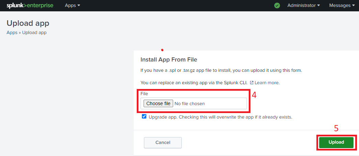Click the Upload app breadcrumb text

(x=34, y=33)
